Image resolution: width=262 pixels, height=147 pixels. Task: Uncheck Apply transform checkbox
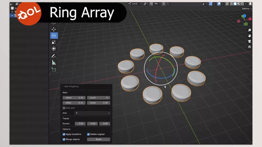[x=64, y=134]
